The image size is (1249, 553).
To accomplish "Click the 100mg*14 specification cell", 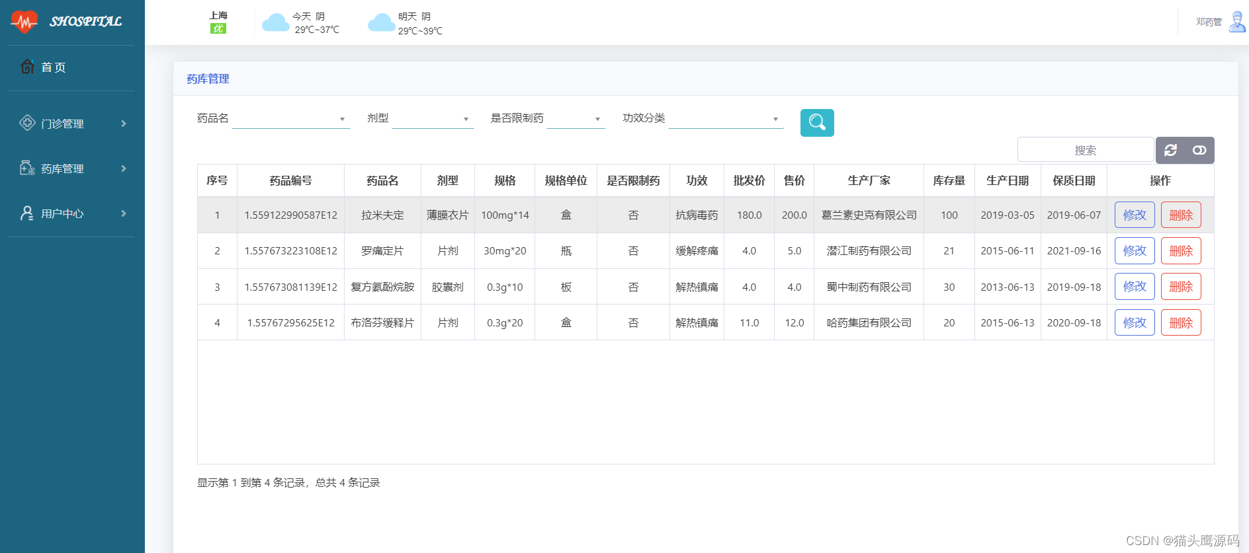I will coord(505,215).
